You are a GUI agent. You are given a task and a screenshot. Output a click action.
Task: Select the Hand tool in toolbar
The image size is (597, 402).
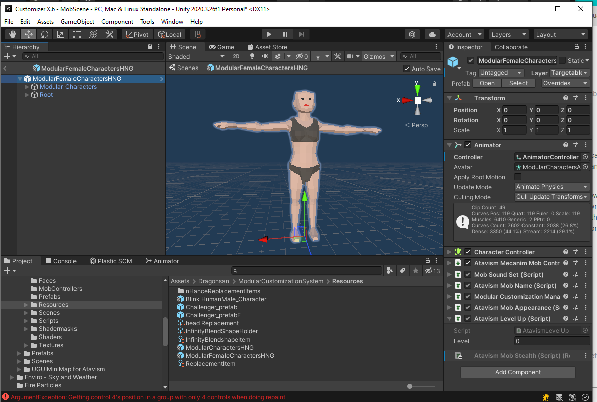(13, 34)
